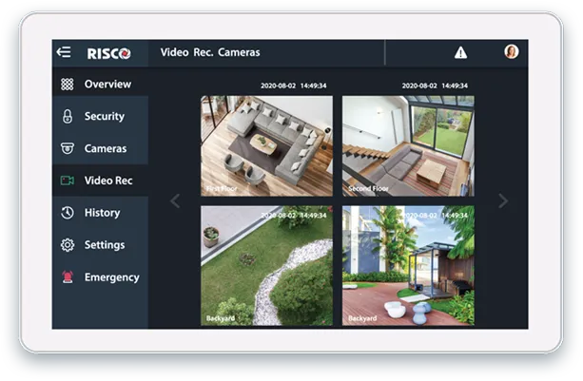Open the Backyard deck patio camera feed
The height and width of the screenshot is (381, 583).
(x=408, y=266)
